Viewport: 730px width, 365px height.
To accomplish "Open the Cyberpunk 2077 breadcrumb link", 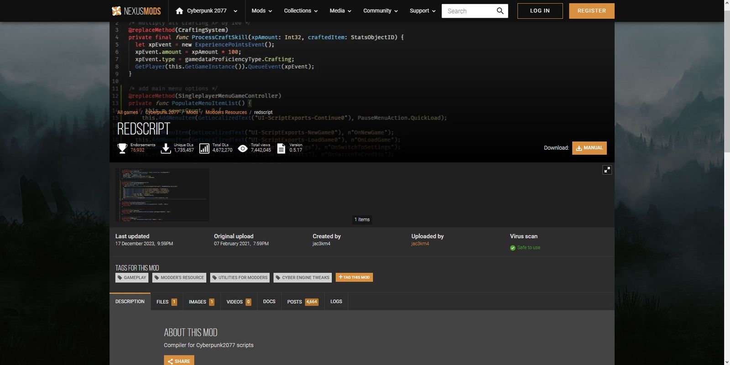I will point(162,112).
